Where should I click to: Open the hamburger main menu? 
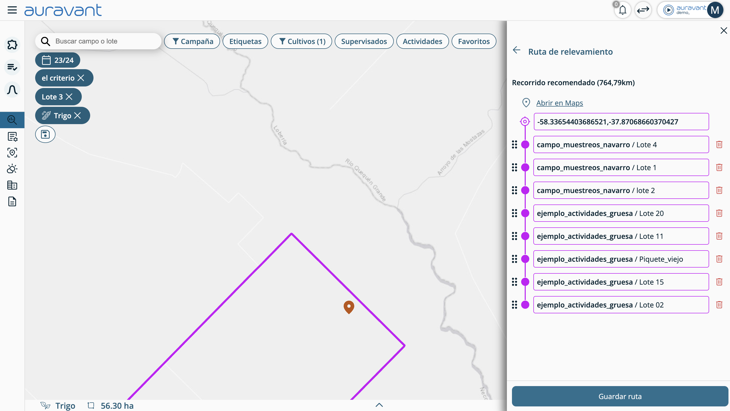point(12,10)
